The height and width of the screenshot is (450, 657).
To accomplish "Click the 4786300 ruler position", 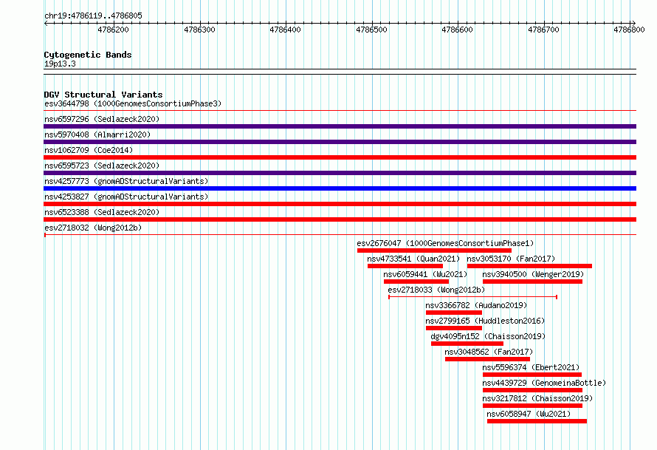I will click(199, 30).
